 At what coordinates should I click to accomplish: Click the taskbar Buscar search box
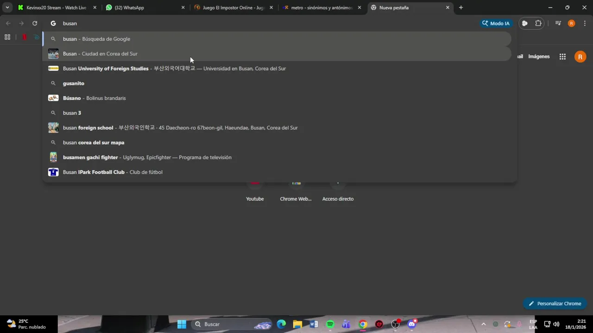[232, 324]
